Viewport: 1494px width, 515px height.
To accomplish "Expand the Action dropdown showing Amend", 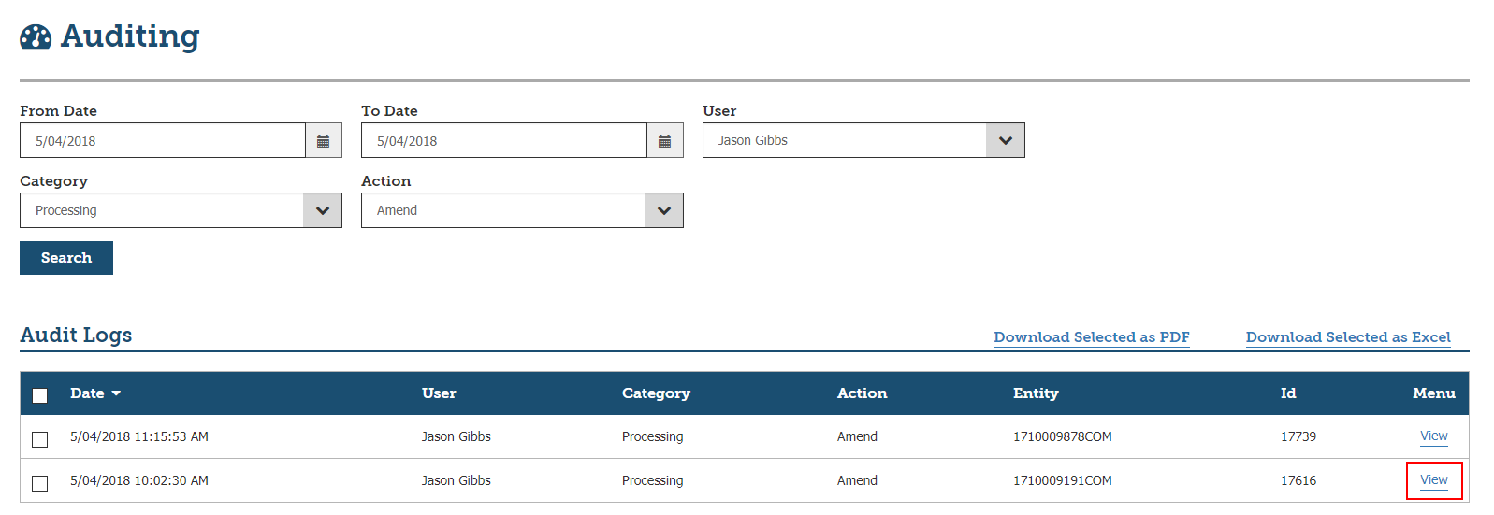I will [x=663, y=211].
